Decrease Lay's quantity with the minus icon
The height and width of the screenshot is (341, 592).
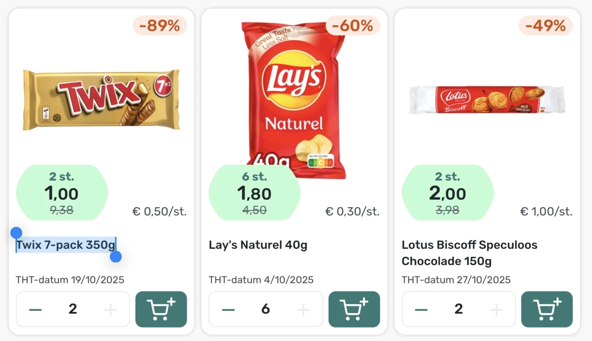(x=228, y=309)
